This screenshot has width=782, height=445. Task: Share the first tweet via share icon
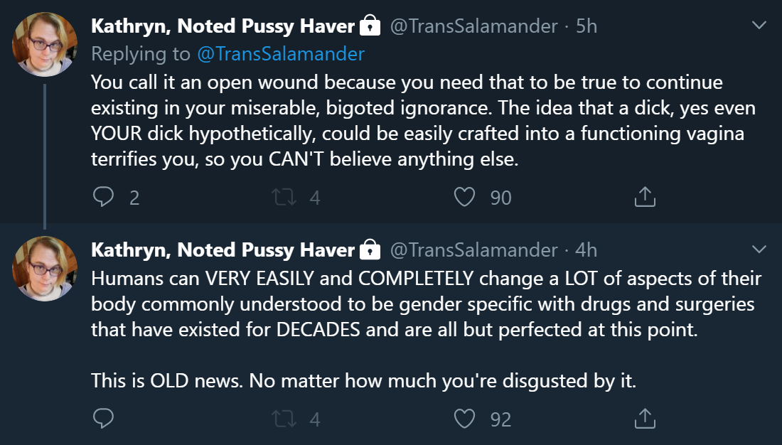pyautogui.click(x=644, y=197)
